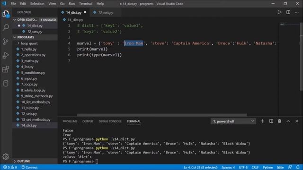
Task: Kill terminal with trash icon
Action: coord(279,121)
